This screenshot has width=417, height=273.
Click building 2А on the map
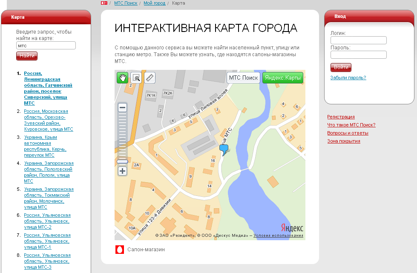pyautogui.click(x=136, y=165)
